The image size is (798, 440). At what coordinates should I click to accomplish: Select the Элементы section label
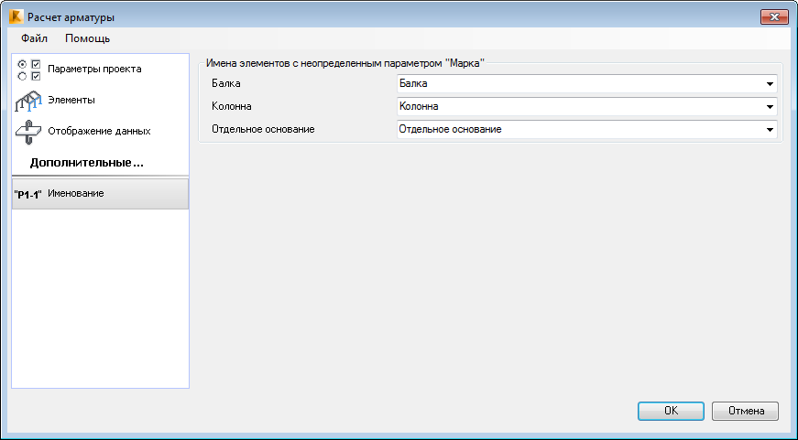pyautogui.click(x=71, y=100)
